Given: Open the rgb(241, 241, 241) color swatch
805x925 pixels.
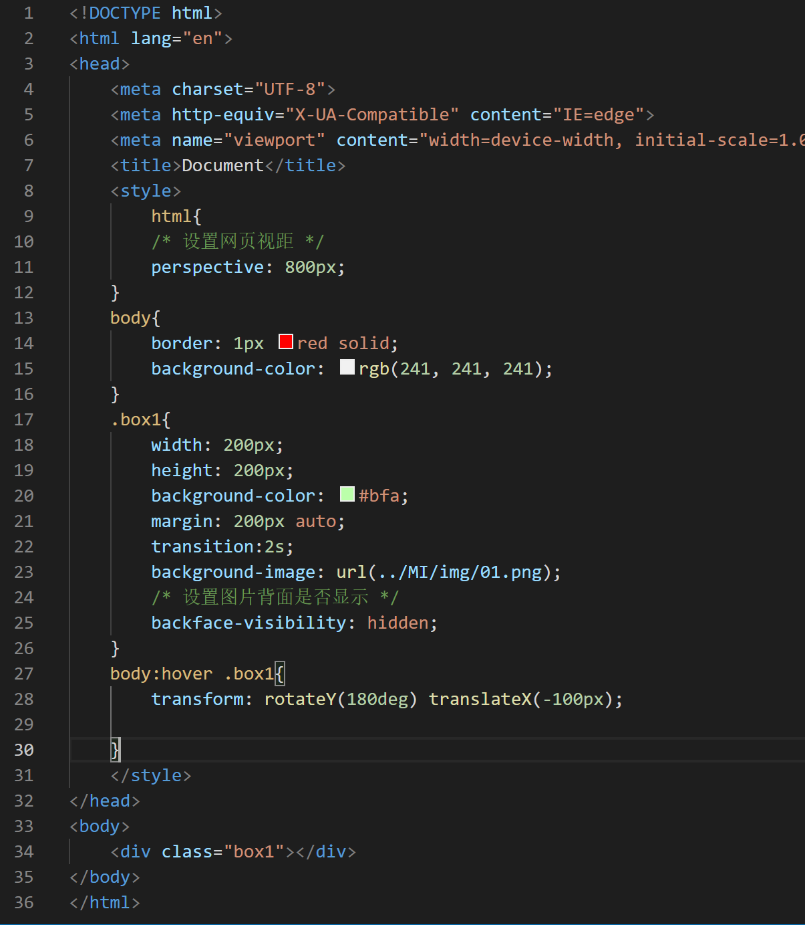Looking at the screenshot, I should pos(347,367).
